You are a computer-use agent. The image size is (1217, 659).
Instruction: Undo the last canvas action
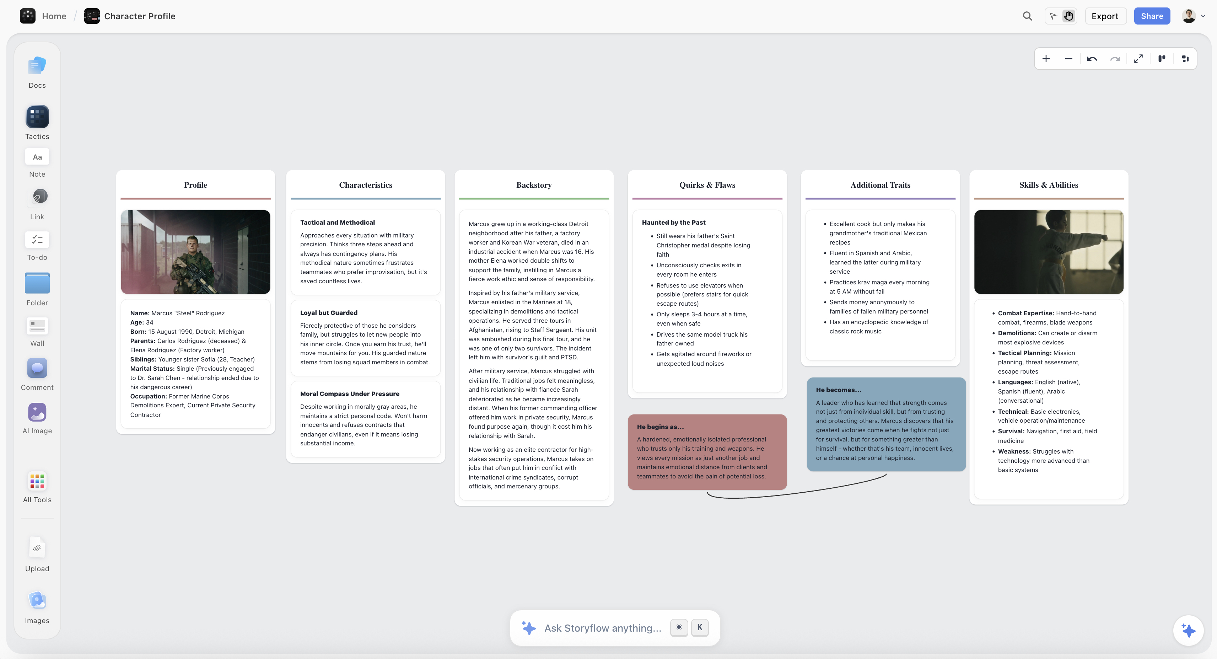(1092, 59)
